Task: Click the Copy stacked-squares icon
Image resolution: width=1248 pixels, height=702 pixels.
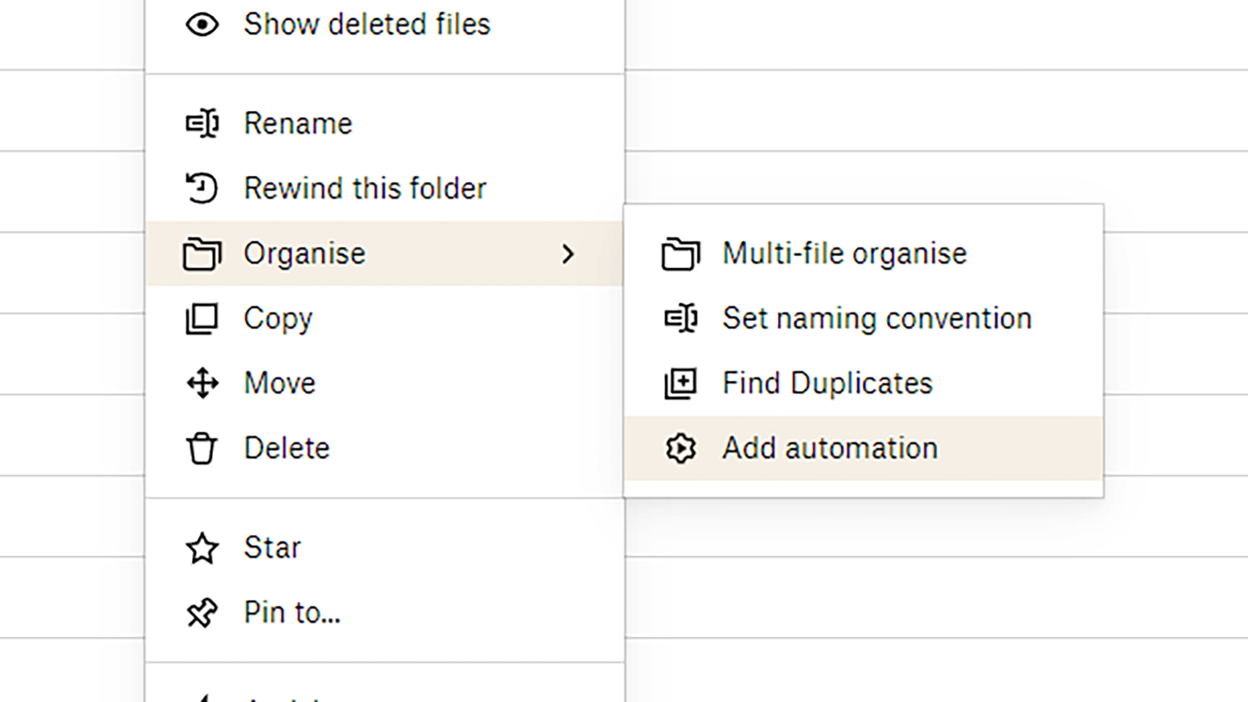Action: (202, 319)
